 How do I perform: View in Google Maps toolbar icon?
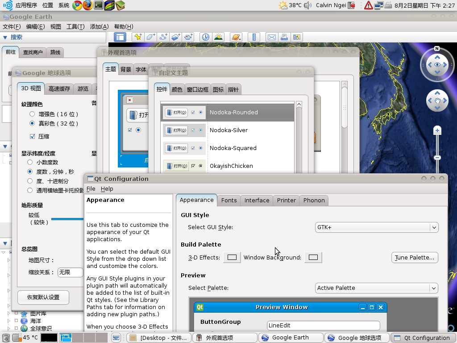tap(297, 37)
